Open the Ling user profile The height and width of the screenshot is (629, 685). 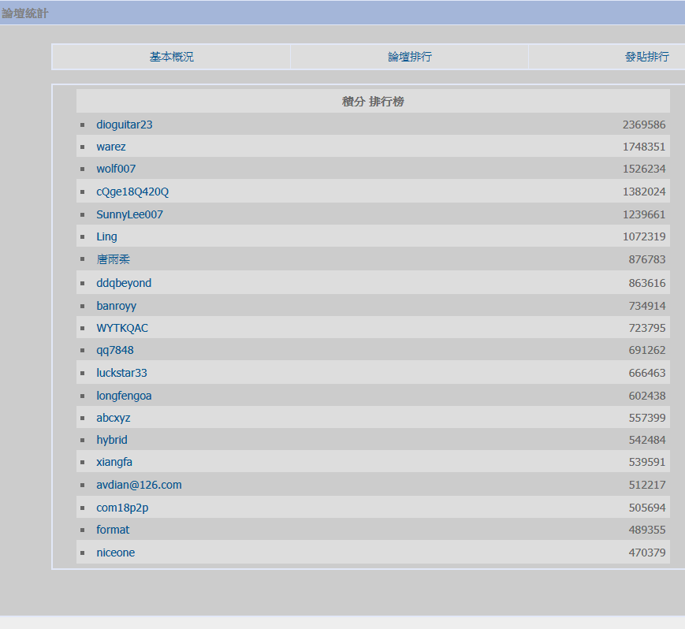(106, 236)
